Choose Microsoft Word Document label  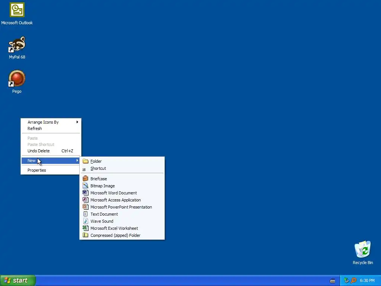click(x=113, y=193)
